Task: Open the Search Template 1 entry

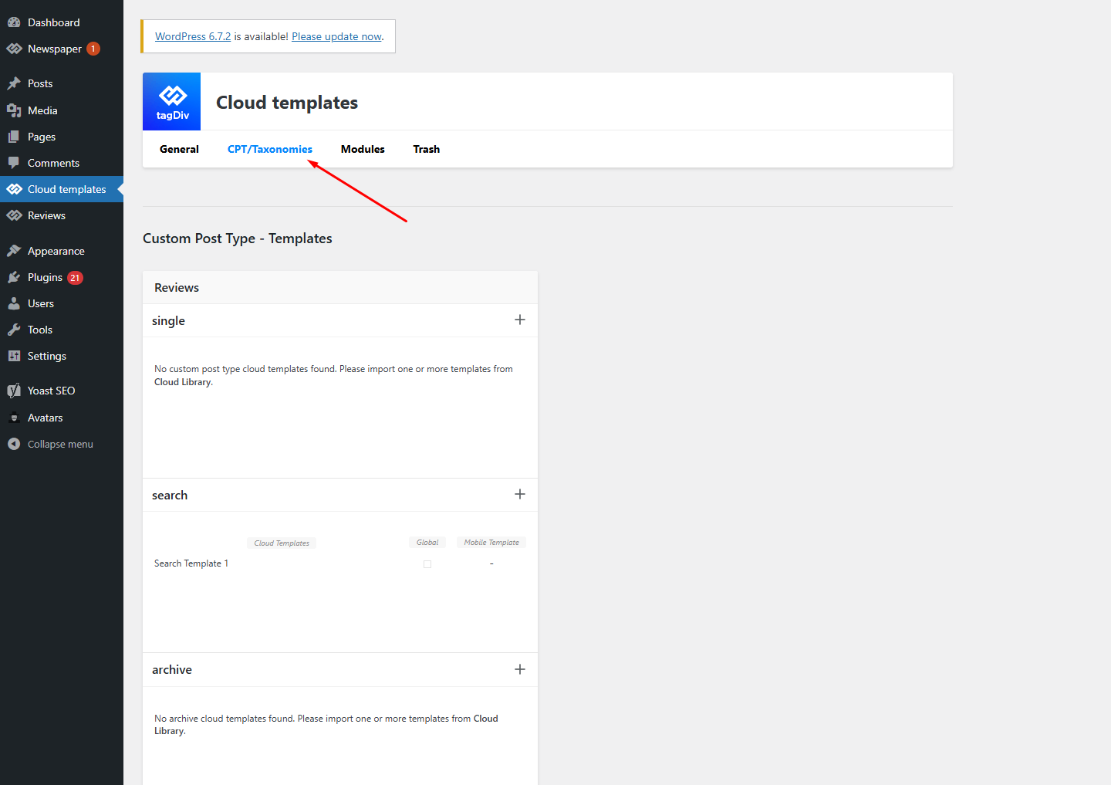Action: [x=191, y=563]
